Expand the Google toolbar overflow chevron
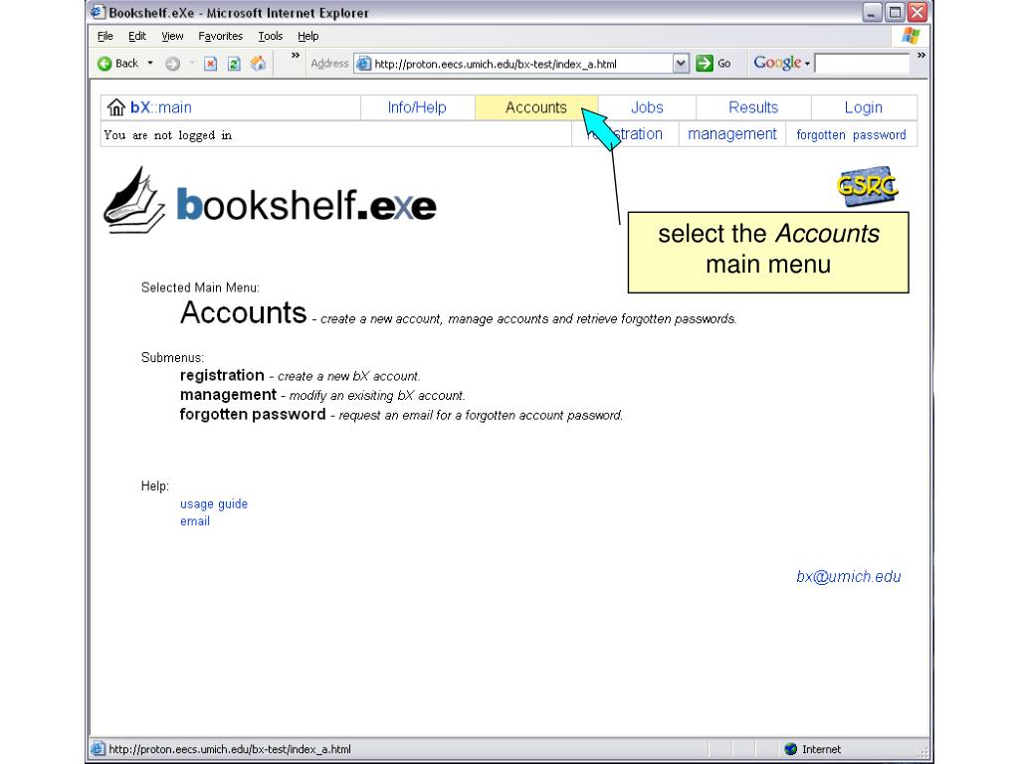The height and width of the screenshot is (764, 1019). pos(920,56)
